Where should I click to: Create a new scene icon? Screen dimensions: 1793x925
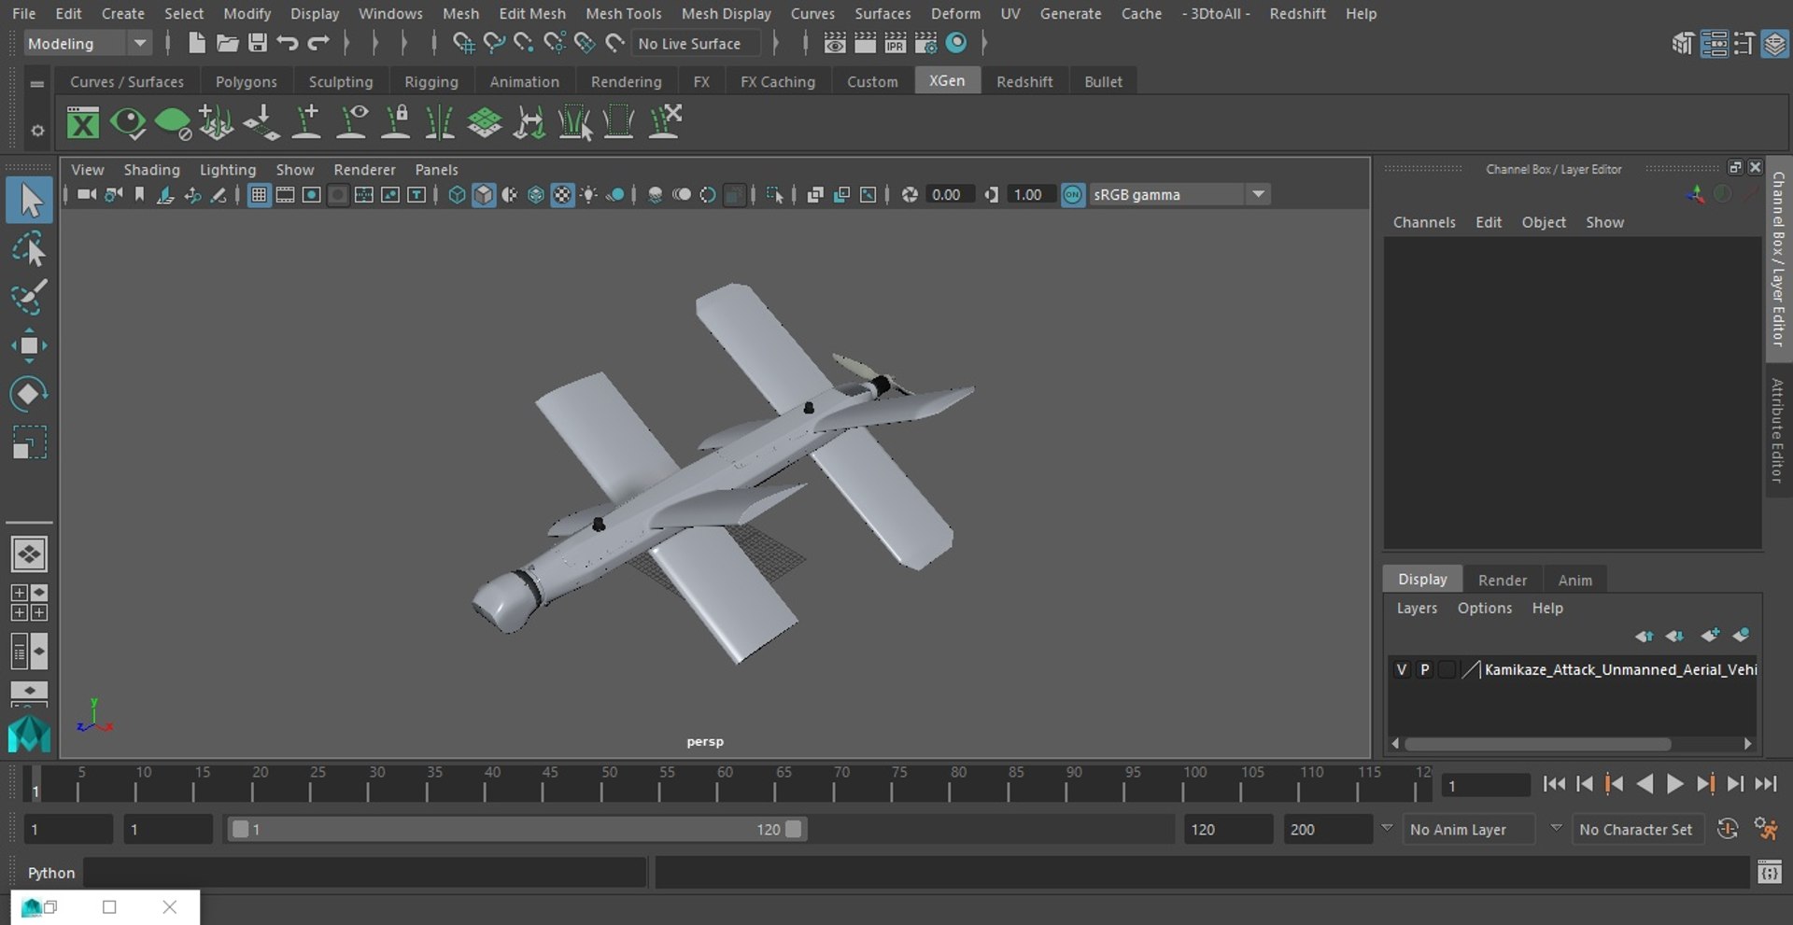pyautogui.click(x=196, y=43)
